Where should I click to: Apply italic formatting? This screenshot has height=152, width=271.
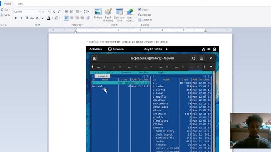21,18
